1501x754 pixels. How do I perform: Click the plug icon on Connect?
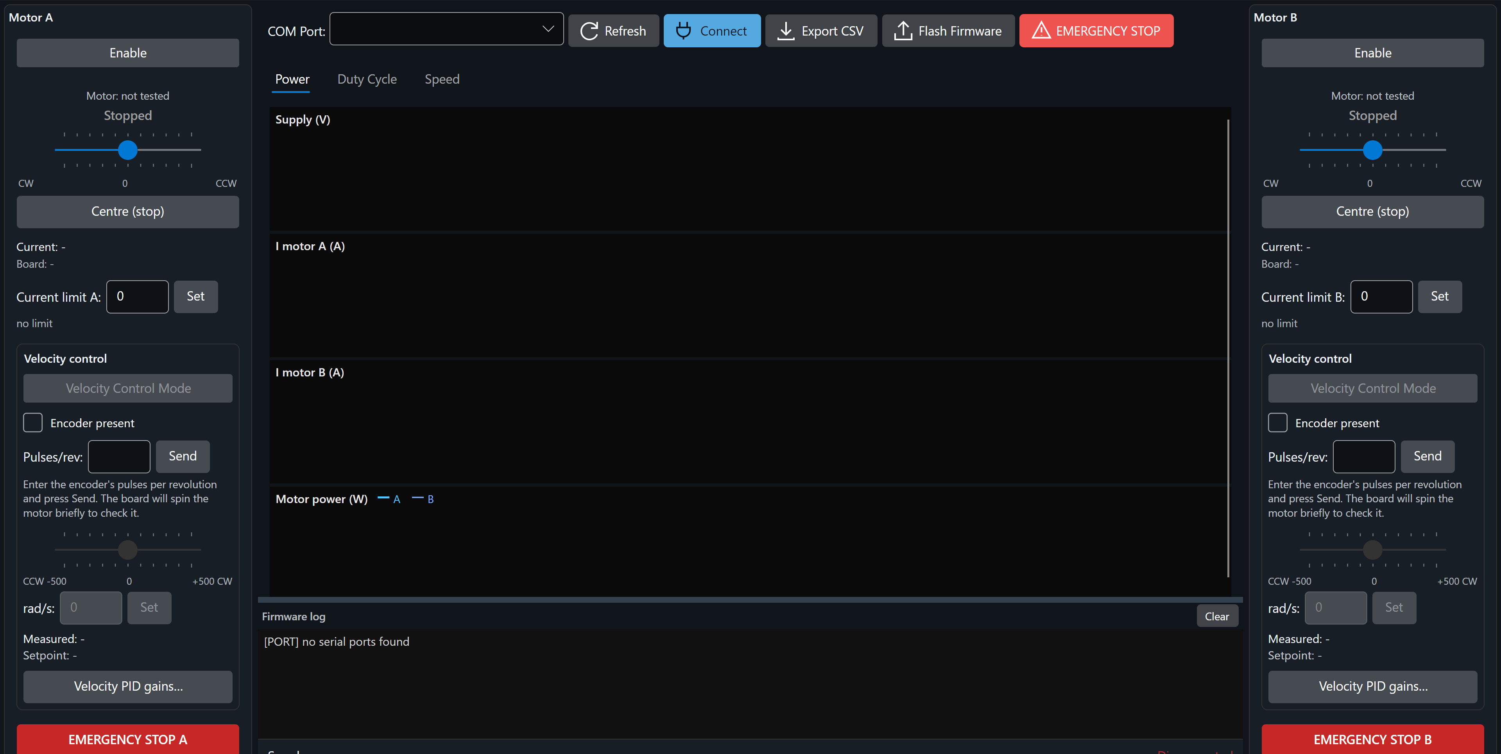pyautogui.click(x=684, y=30)
